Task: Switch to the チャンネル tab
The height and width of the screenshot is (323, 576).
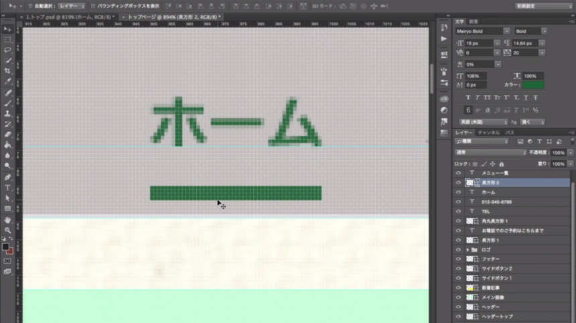Action: (488, 132)
